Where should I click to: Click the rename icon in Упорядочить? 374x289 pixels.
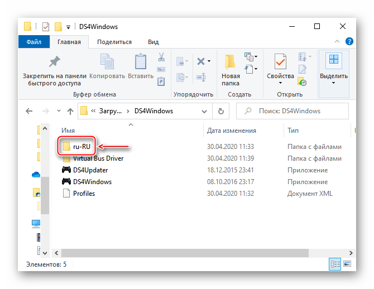click(x=201, y=77)
